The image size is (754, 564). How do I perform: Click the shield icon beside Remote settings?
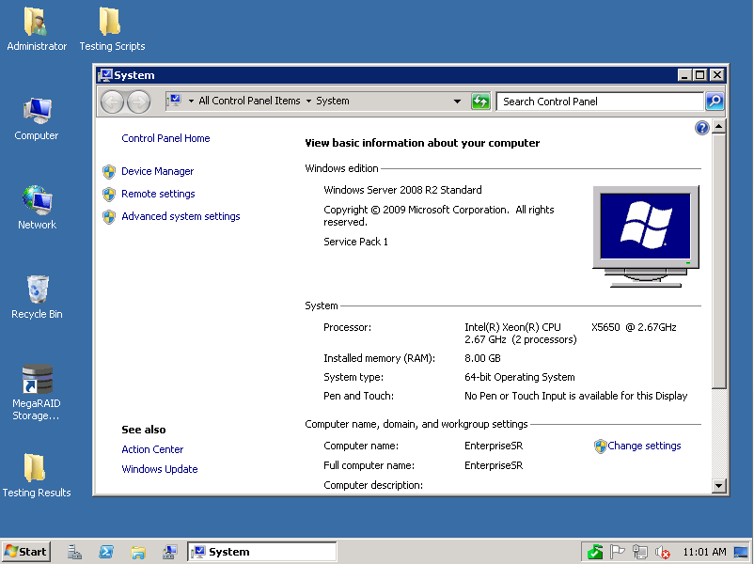coord(109,195)
